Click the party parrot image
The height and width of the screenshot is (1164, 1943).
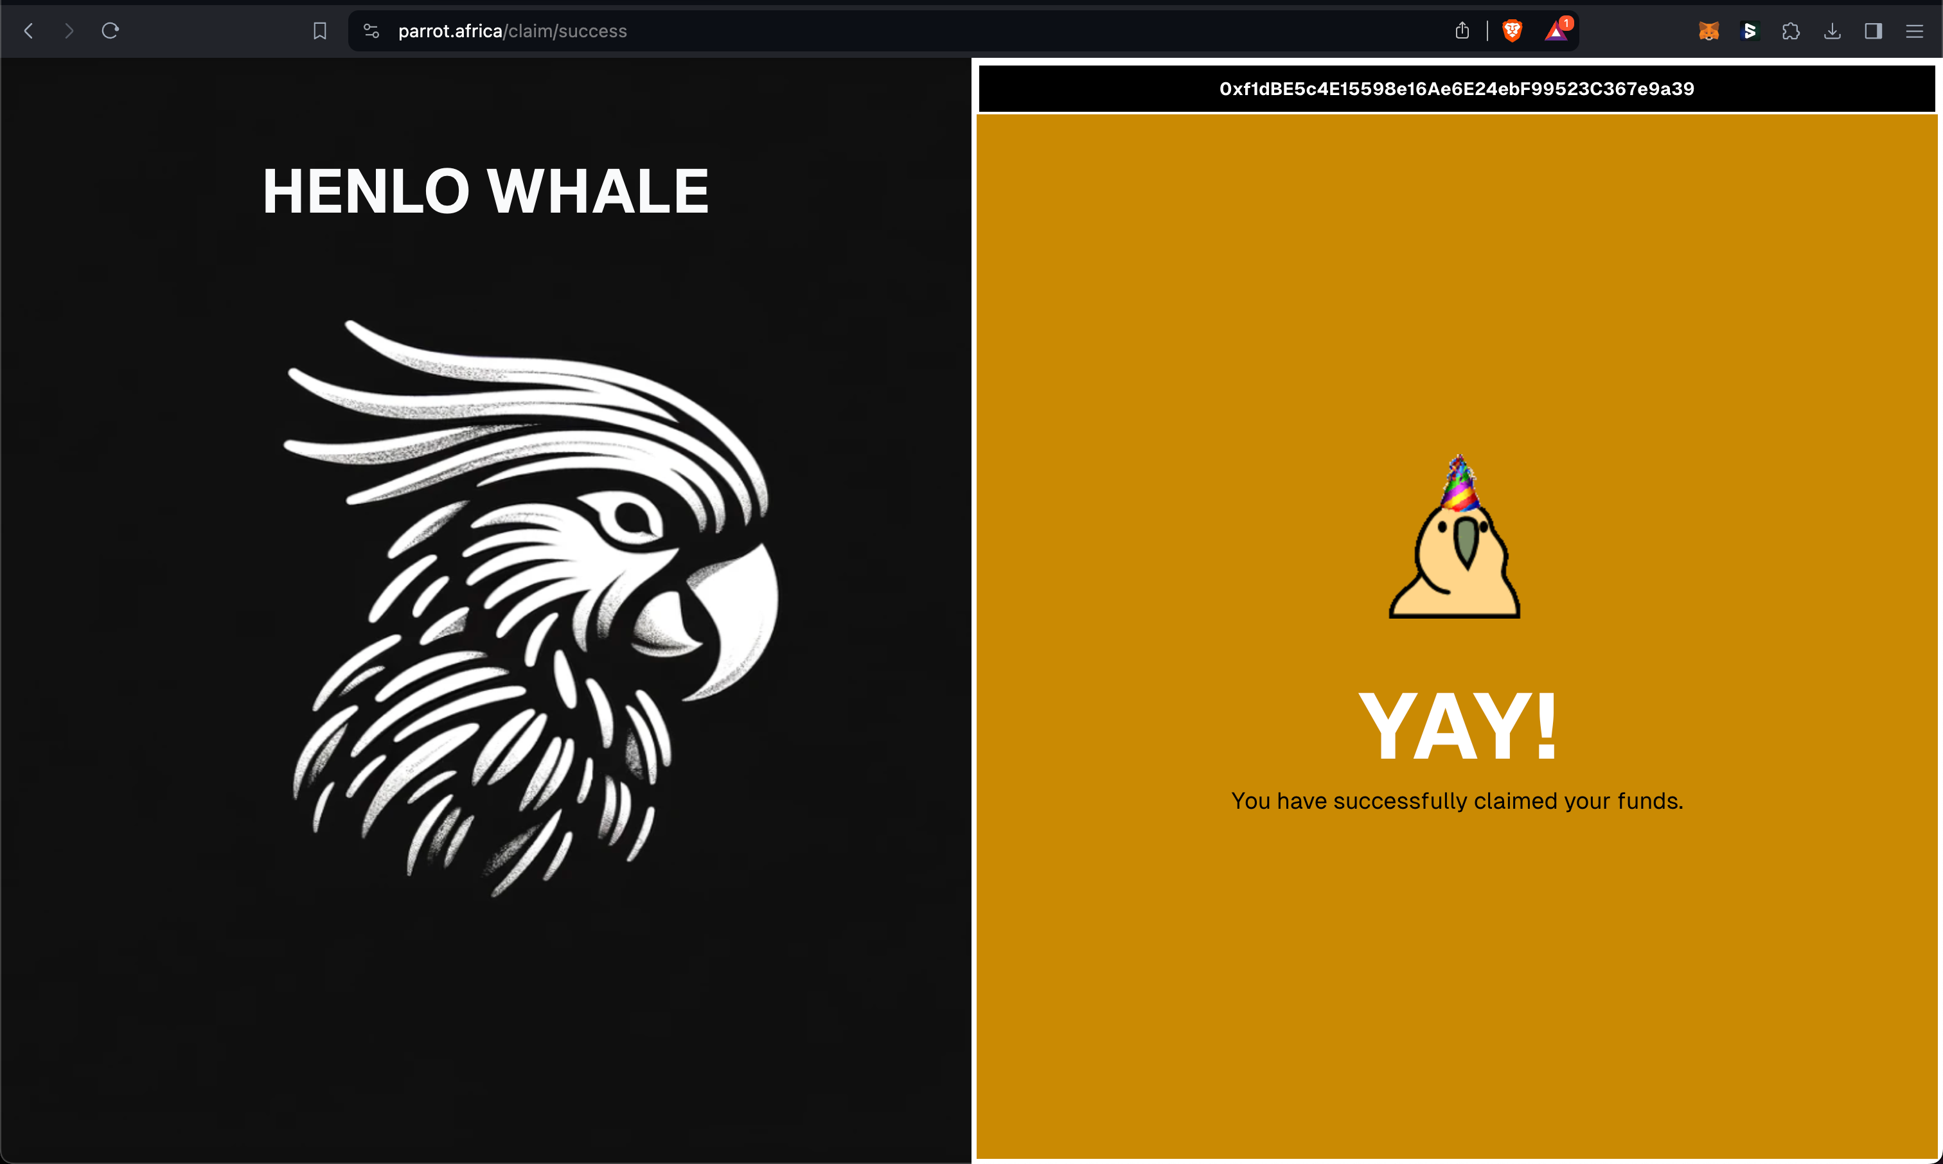coord(1455,542)
